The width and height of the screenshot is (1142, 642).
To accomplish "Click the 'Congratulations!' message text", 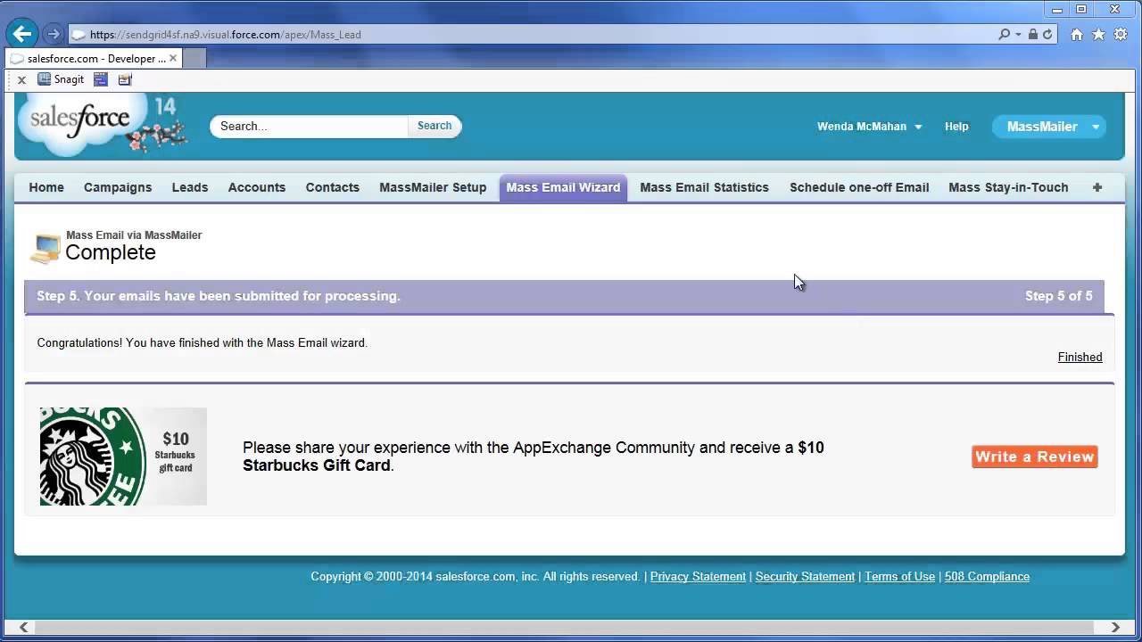I will tap(202, 342).
